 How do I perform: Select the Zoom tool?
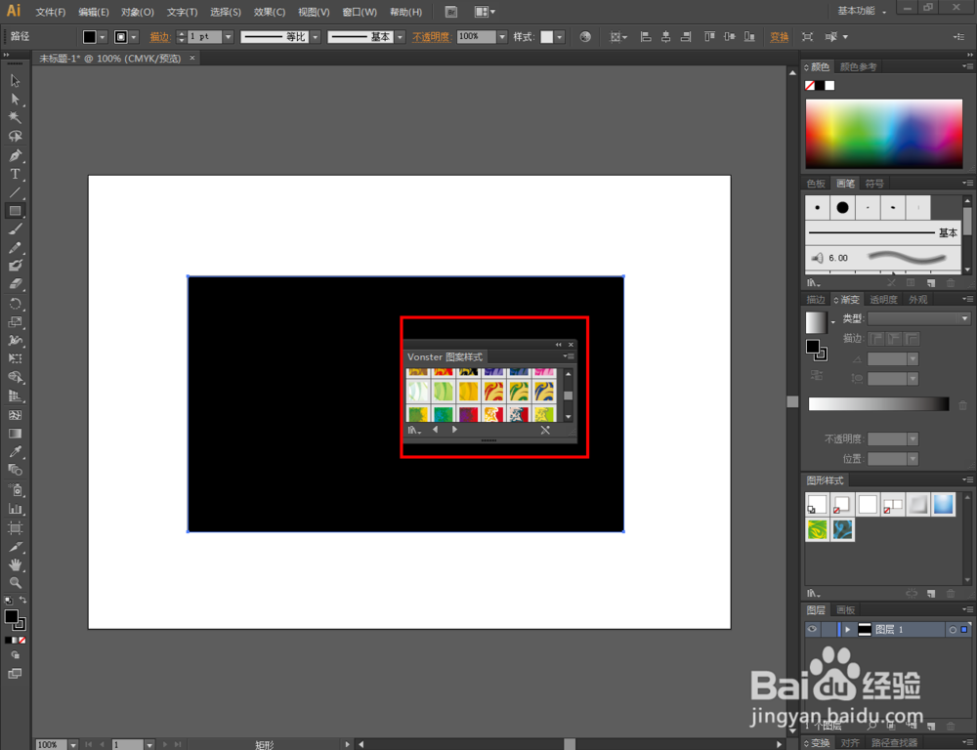(x=15, y=583)
